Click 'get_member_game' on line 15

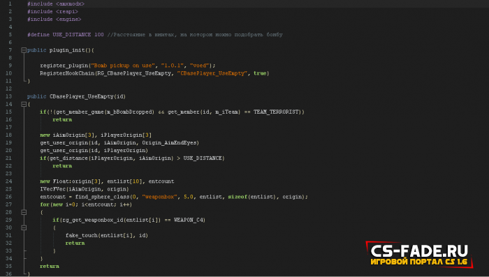click(80, 112)
